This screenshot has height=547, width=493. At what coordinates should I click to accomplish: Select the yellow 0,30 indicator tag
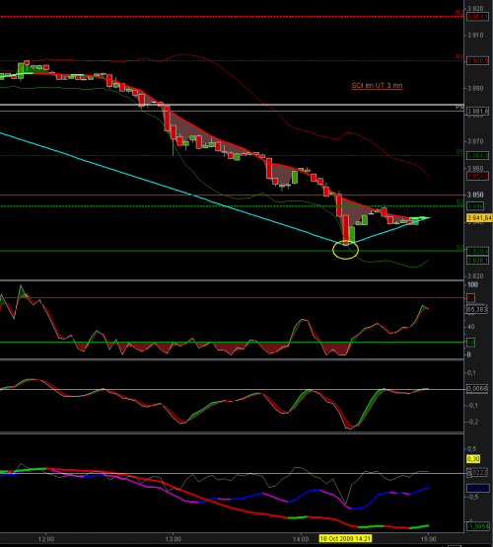coord(473,459)
